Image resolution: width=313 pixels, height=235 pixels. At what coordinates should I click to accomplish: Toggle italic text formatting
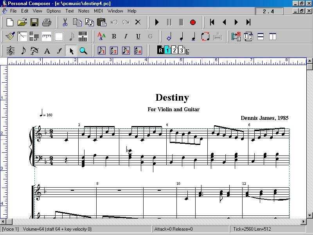(126, 36)
